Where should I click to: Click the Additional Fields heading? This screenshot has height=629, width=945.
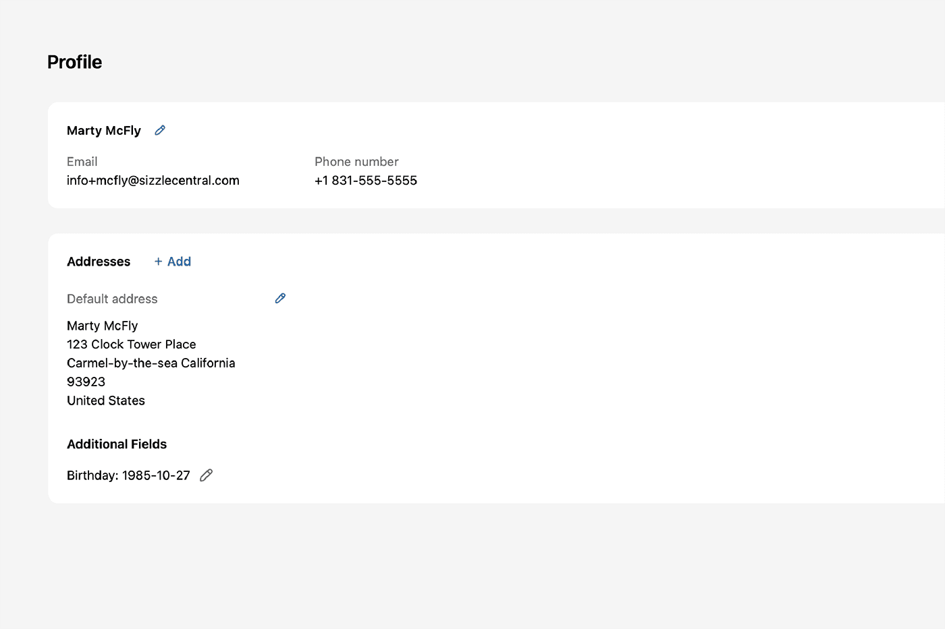coord(117,444)
